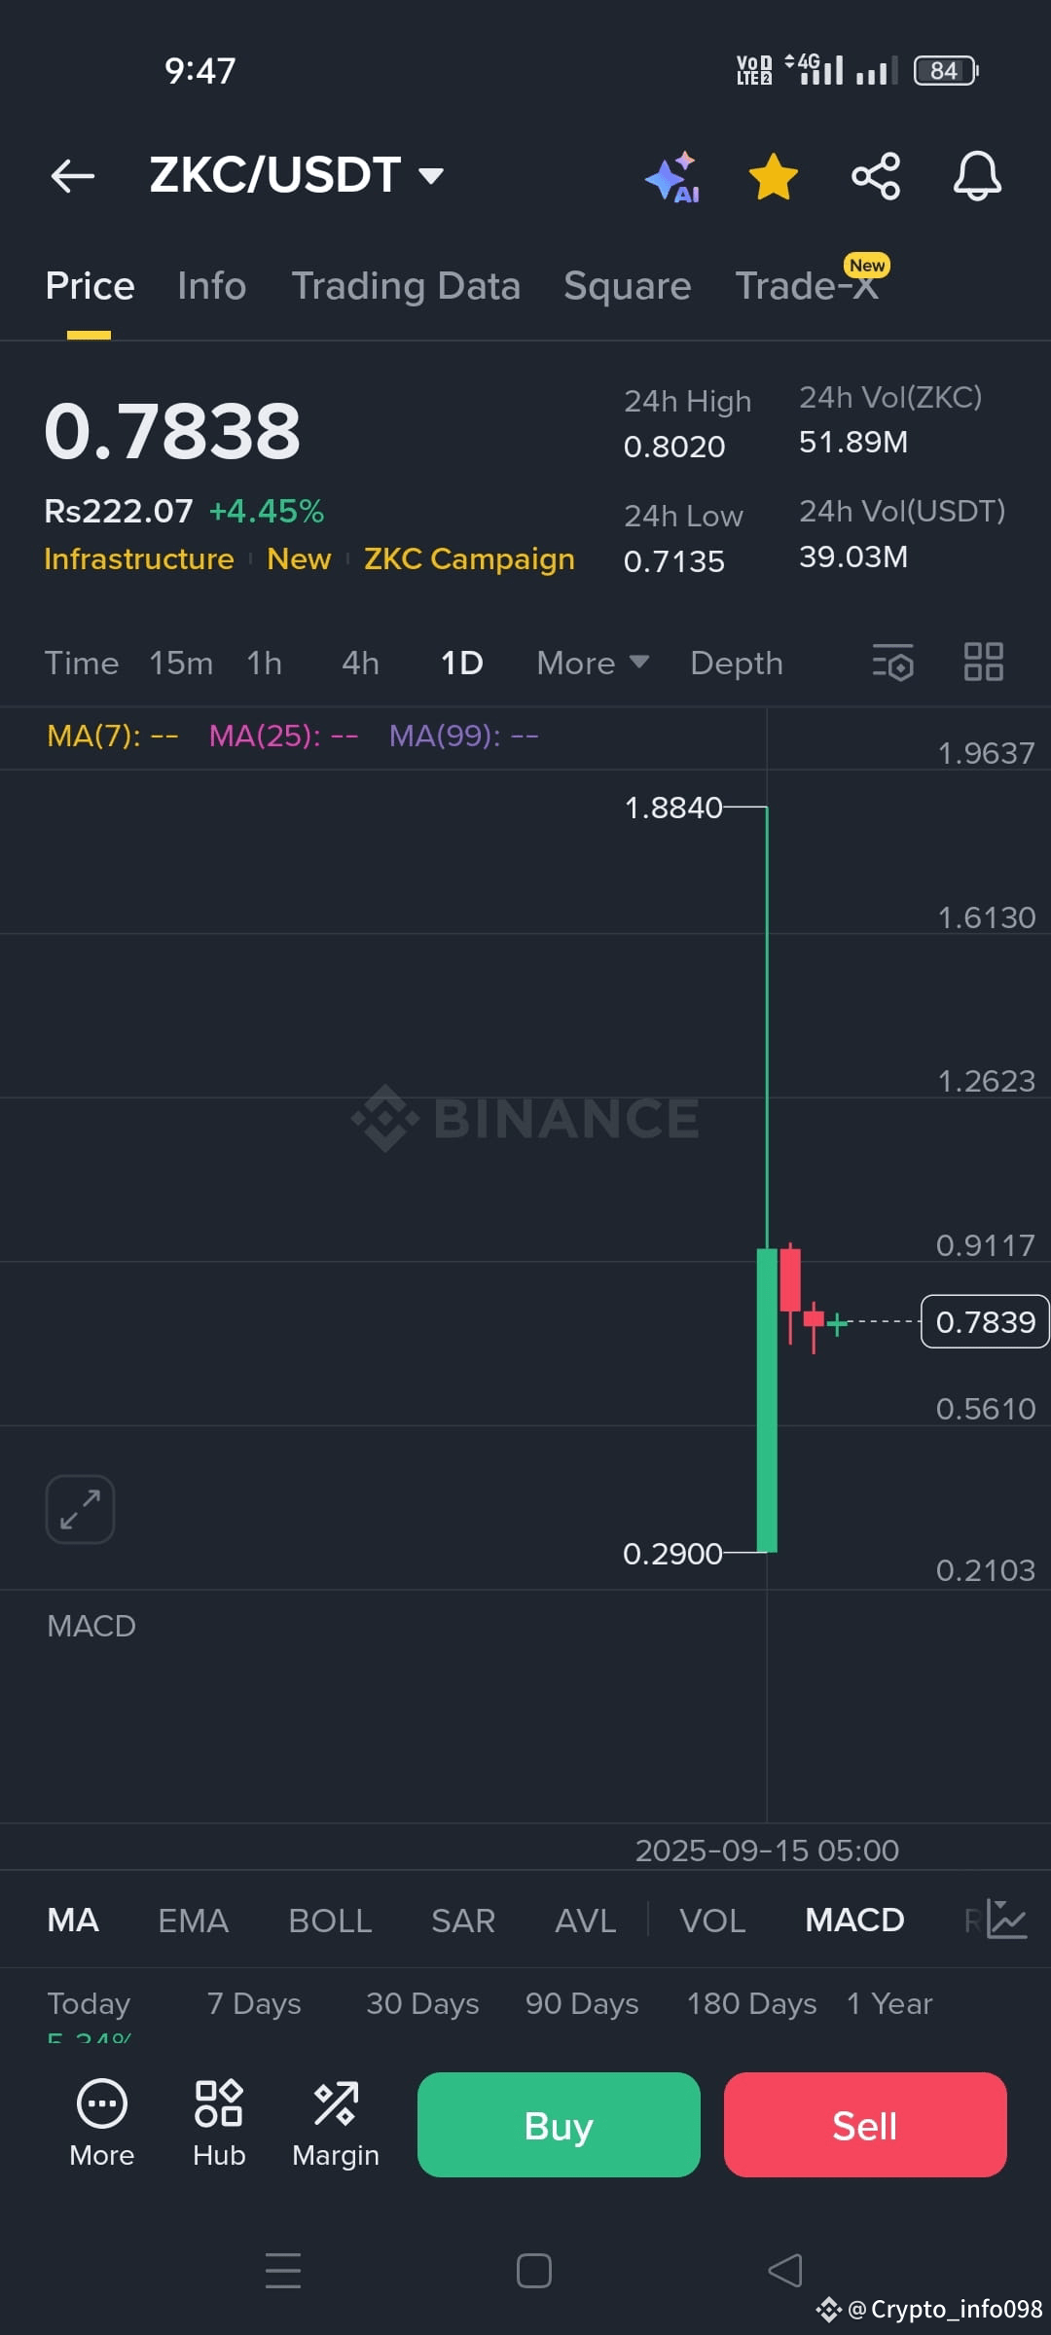
Task: Toggle the BOLL indicator
Action: tap(330, 1920)
